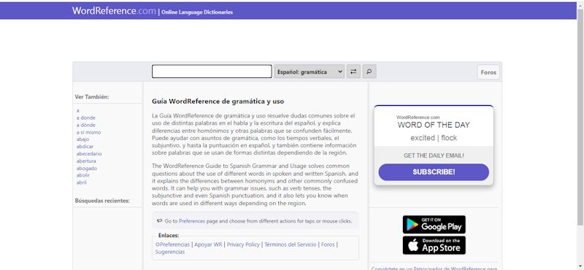Open the 'abajo' entry
The image size is (584, 270).
point(82,139)
